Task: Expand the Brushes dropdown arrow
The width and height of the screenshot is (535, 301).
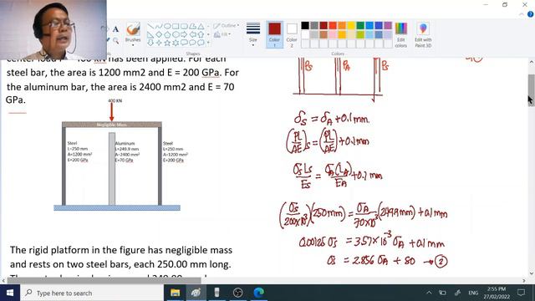Action: 133,44
